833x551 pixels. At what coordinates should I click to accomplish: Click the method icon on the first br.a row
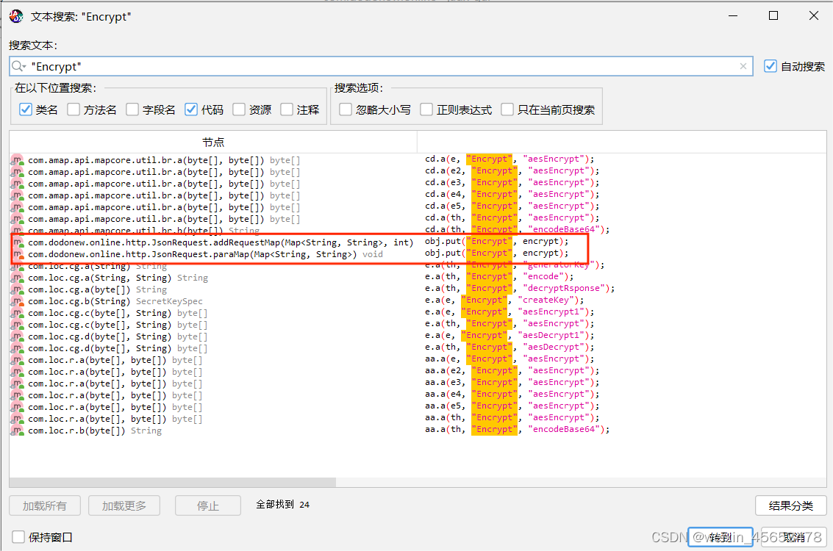(16, 159)
